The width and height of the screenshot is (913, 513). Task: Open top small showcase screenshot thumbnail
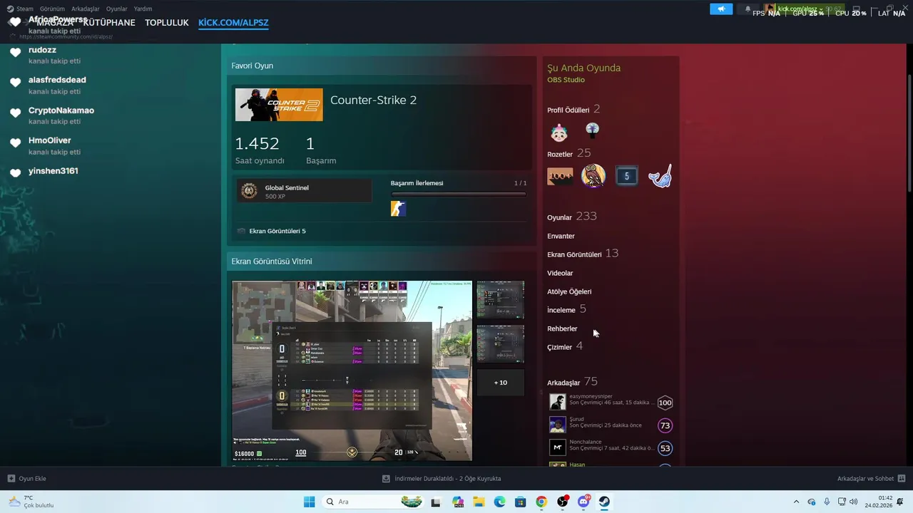[x=501, y=299]
